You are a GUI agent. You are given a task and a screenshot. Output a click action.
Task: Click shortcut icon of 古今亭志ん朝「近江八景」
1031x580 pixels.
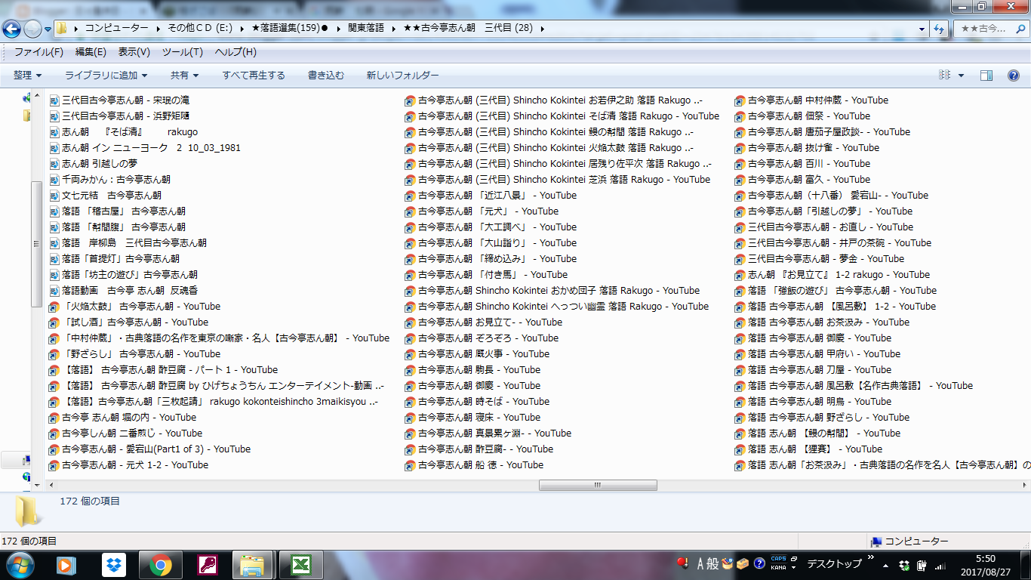pos(410,196)
